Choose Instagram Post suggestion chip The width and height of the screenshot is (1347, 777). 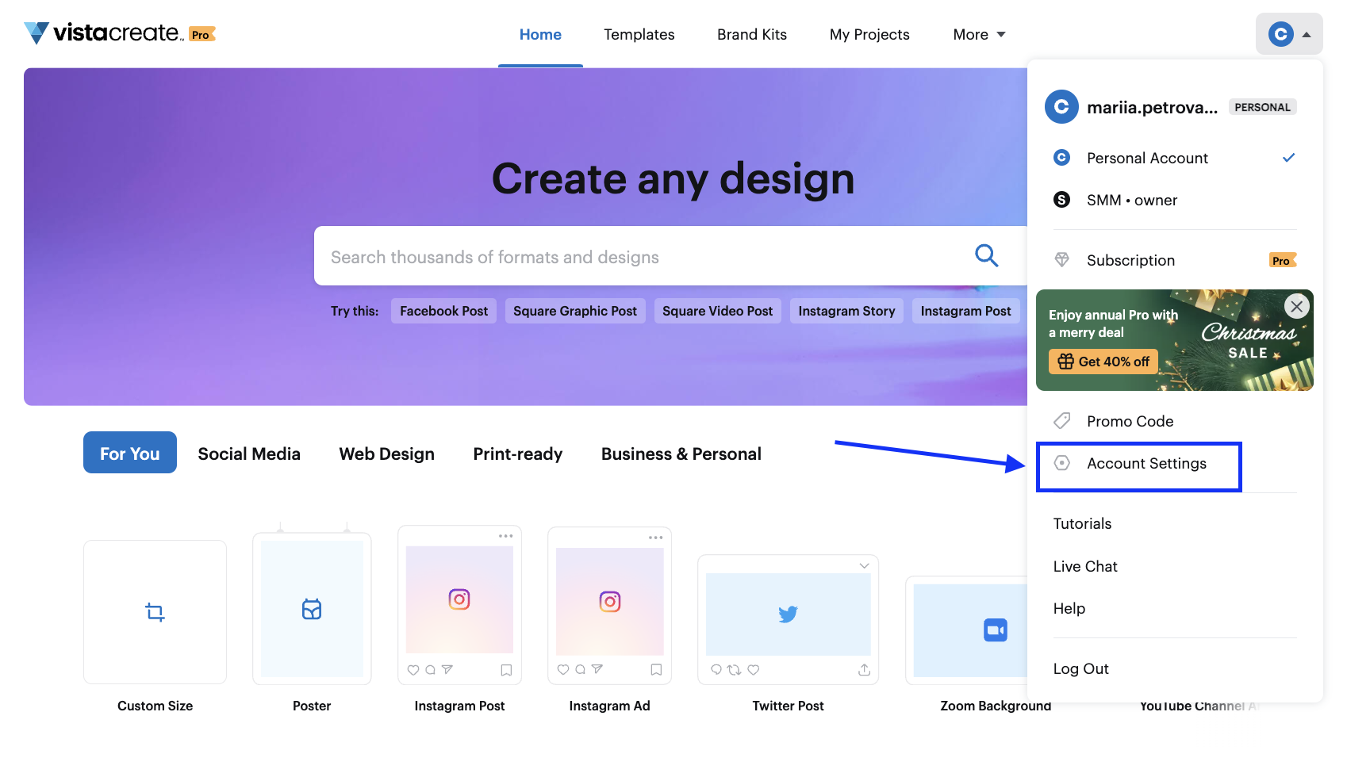click(x=965, y=311)
